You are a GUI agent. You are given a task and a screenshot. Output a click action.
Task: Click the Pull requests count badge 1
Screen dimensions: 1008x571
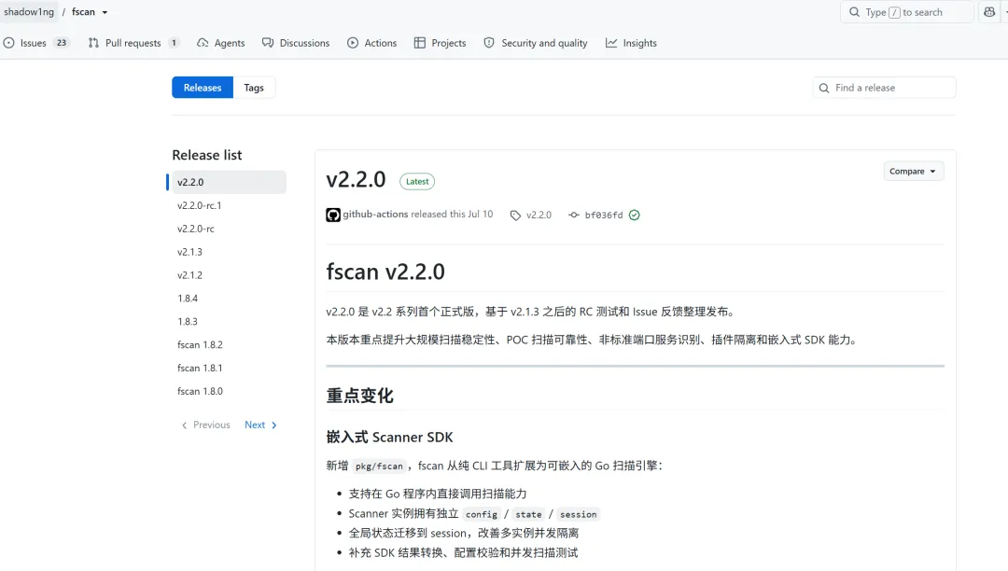click(174, 43)
